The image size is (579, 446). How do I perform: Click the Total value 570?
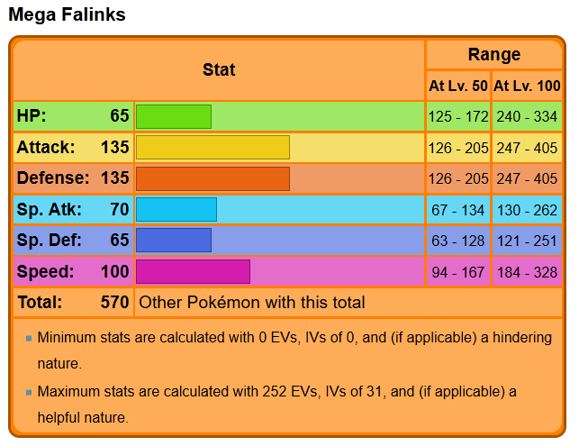click(x=114, y=303)
